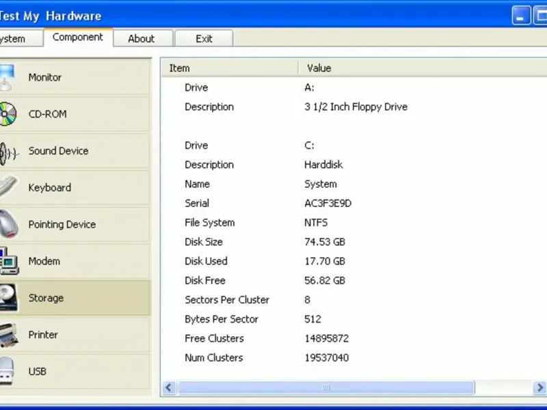The height and width of the screenshot is (410, 547).
Task: Click the '17.70 GB' value
Action: tap(325, 261)
